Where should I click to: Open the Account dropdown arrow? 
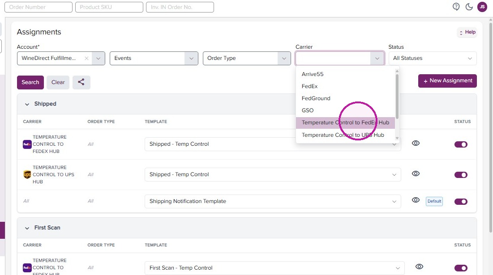tap(99, 59)
